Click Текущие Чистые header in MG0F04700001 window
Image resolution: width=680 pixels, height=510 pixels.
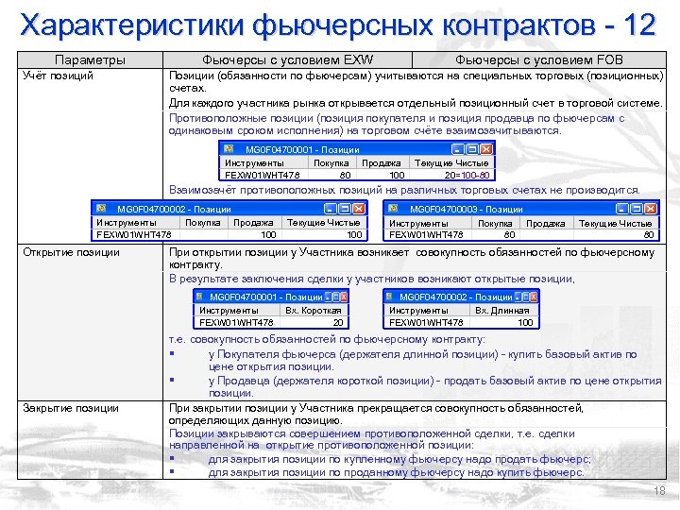[451, 162]
